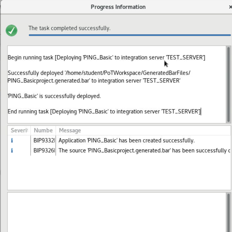Click the completed blue progress bar
Image resolution: width=232 pixels, height=232 pixels.
(130, 35)
